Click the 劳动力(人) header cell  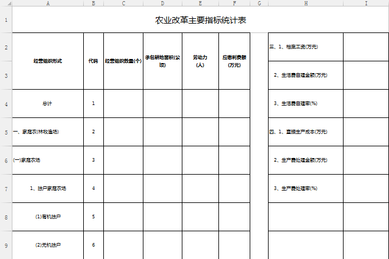click(200, 61)
